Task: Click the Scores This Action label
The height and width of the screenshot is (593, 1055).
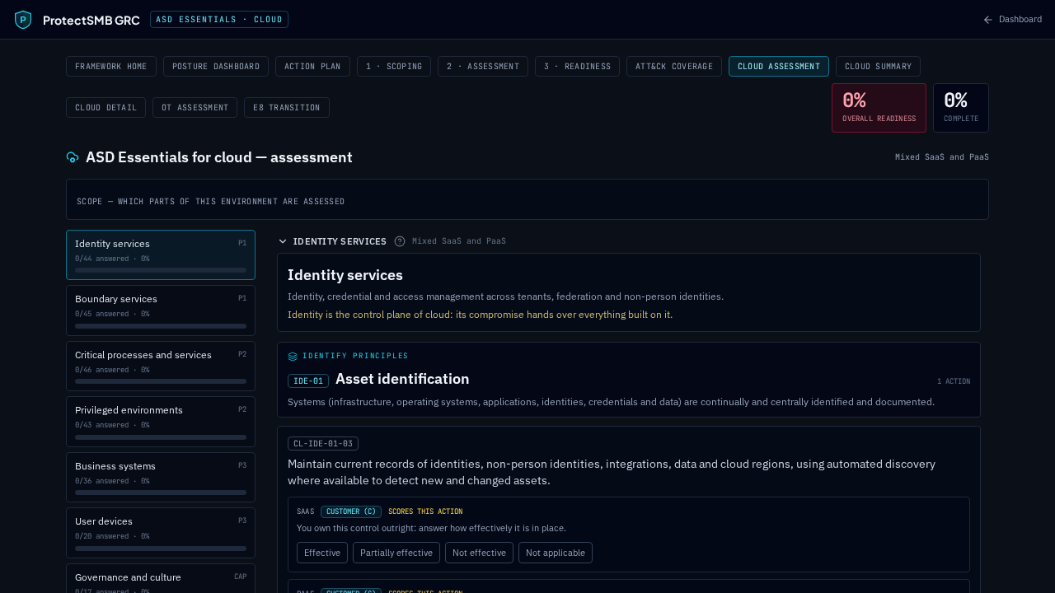Action: [425, 511]
